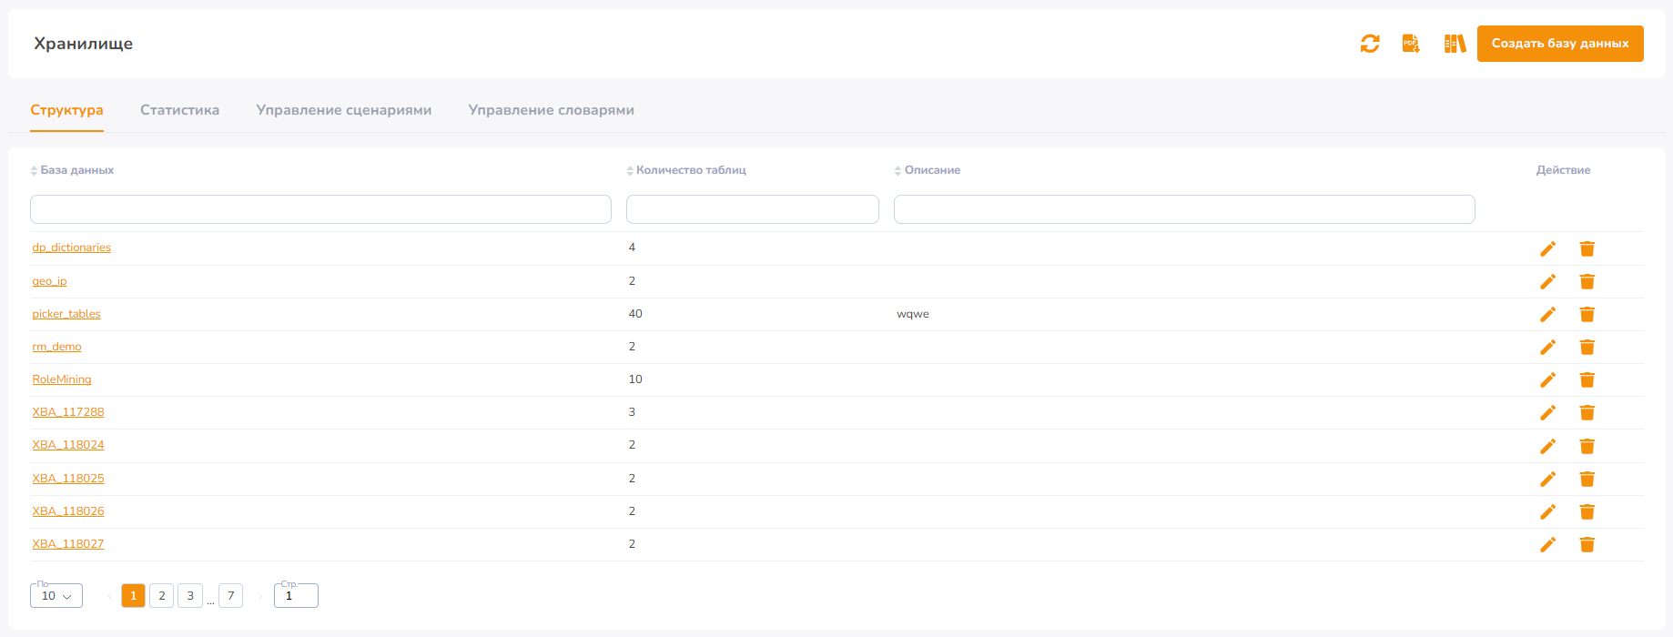Screen dimensions: 1673x637
Task: Focus the База данных filter field
Action: [320, 209]
